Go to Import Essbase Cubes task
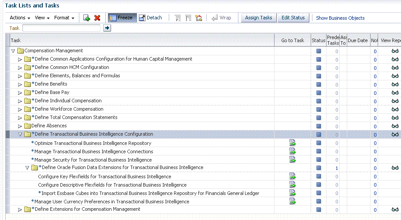 [x=292, y=193]
